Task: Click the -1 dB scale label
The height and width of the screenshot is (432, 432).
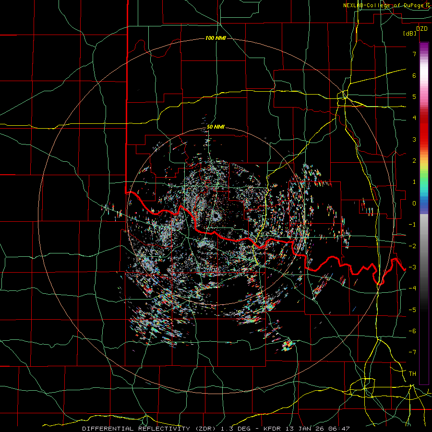Action: coord(412,225)
